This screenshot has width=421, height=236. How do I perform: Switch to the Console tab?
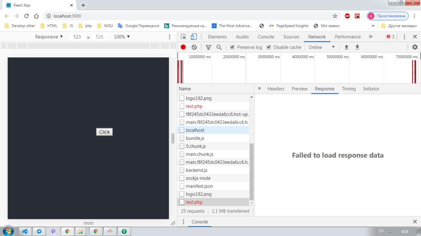pos(266,37)
